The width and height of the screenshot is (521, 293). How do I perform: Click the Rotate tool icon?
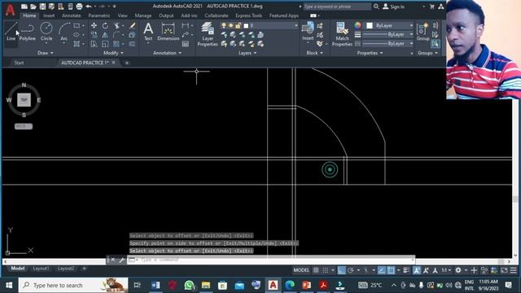pos(105,25)
